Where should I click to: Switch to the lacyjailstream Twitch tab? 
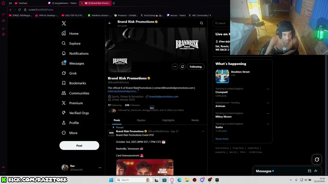tap(62, 3)
